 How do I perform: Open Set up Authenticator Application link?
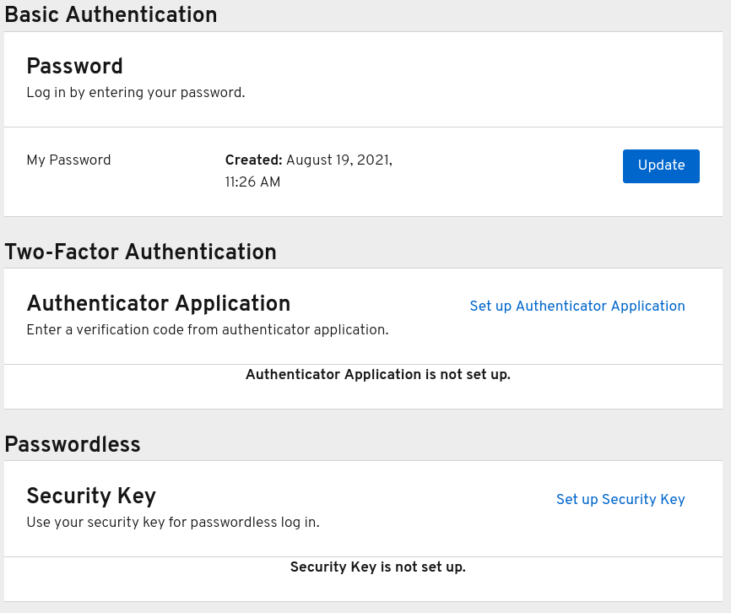click(577, 306)
